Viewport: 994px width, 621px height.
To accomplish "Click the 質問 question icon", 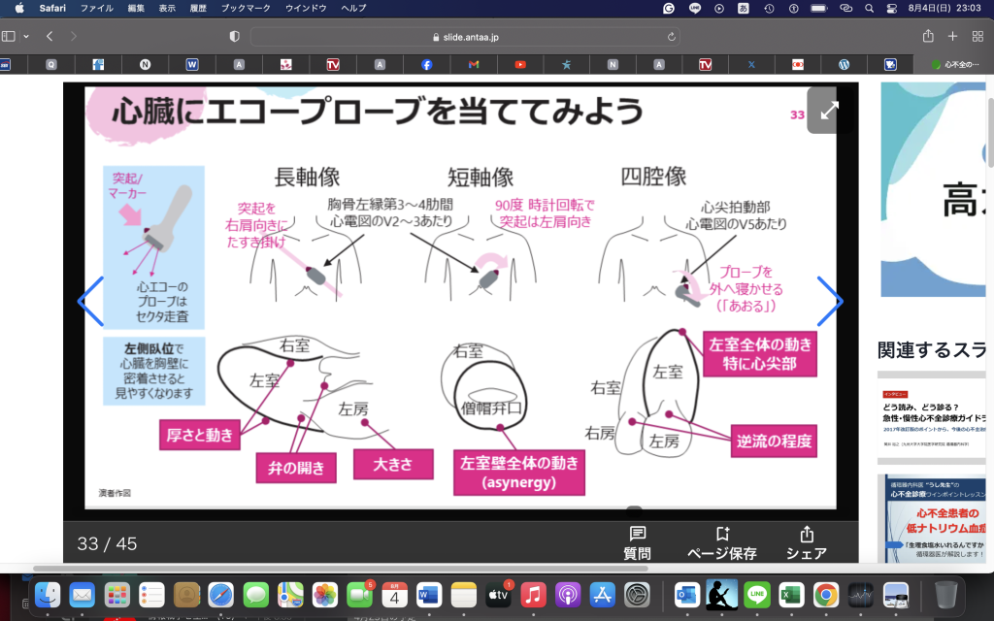I will [637, 535].
